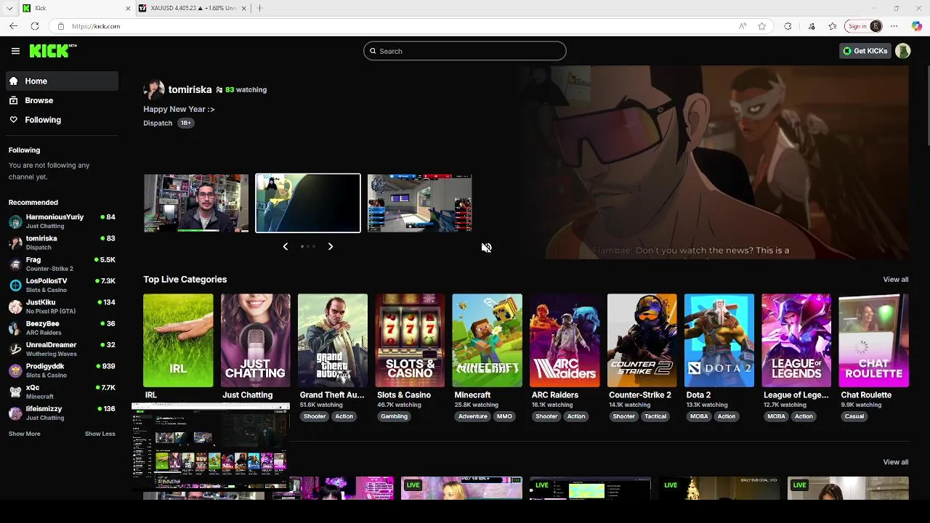
Task: Click the MMO tag
Action: coord(504,416)
